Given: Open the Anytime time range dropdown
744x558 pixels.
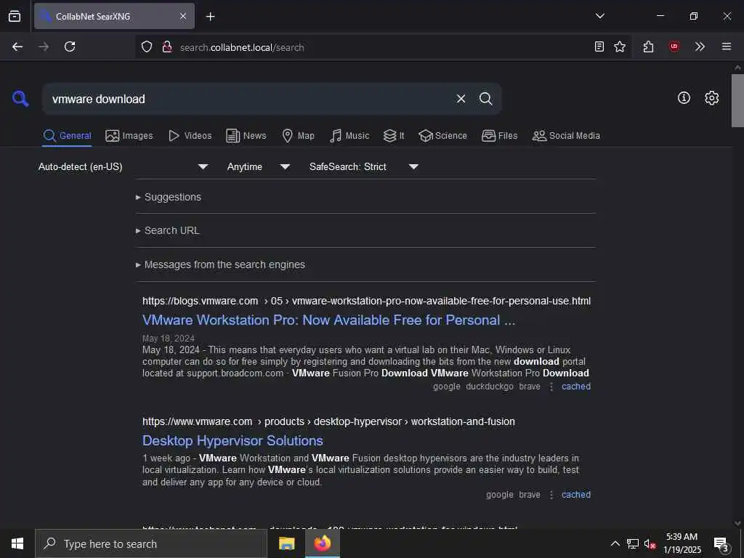Looking at the screenshot, I should 258,166.
